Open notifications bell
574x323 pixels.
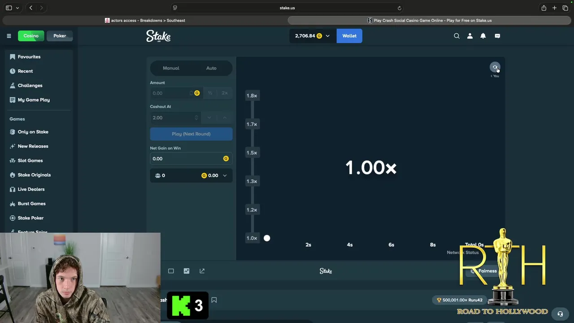coord(483,36)
